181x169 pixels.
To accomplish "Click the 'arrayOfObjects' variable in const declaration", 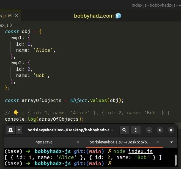I will point(42,100).
